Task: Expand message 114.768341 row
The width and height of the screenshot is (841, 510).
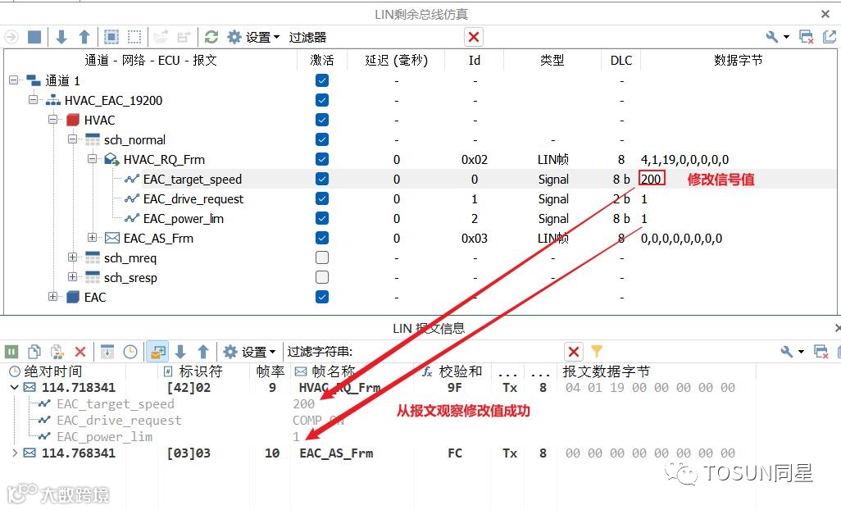Action: click(x=15, y=453)
